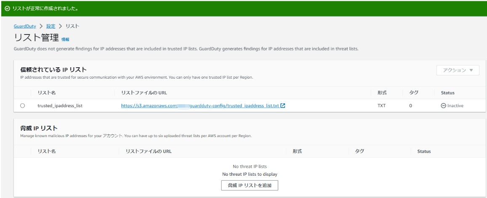
Task: Click the リスト名 header in trusted list
Action: 47,93
